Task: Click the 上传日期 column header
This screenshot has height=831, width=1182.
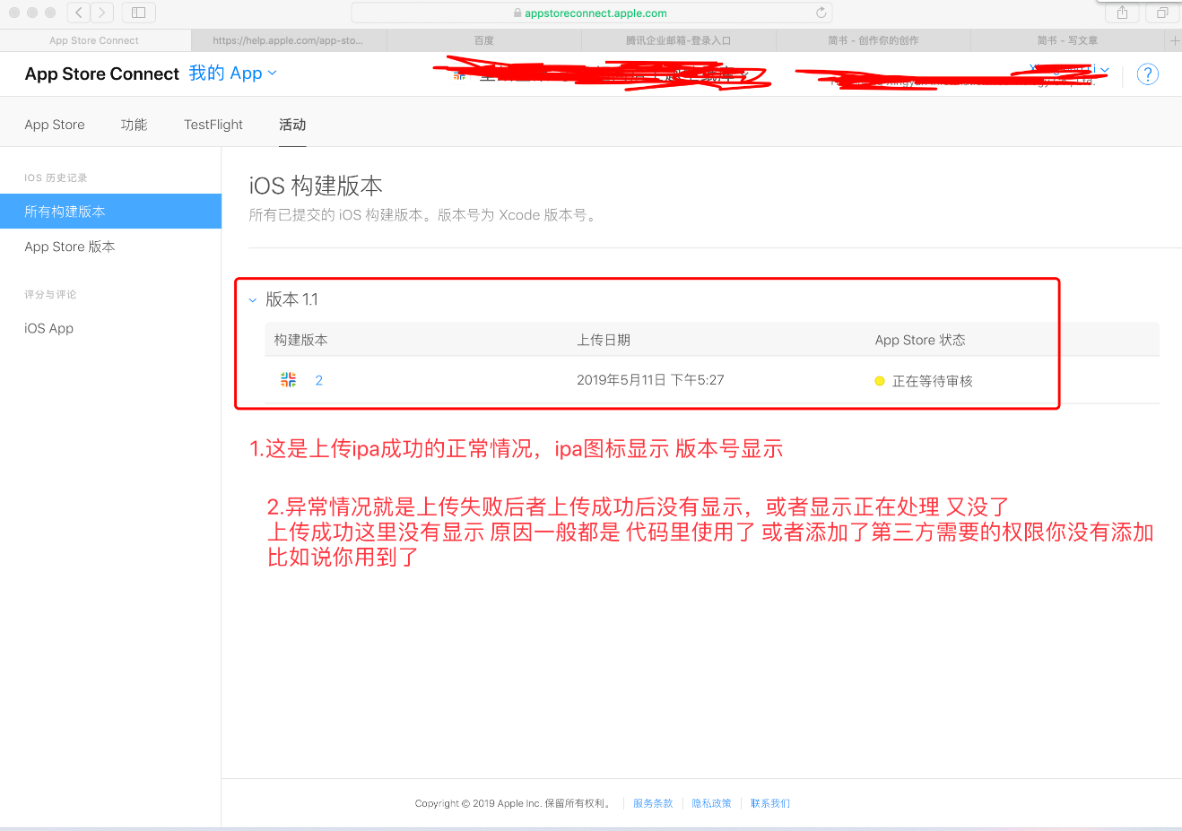Action: tap(604, 340)
